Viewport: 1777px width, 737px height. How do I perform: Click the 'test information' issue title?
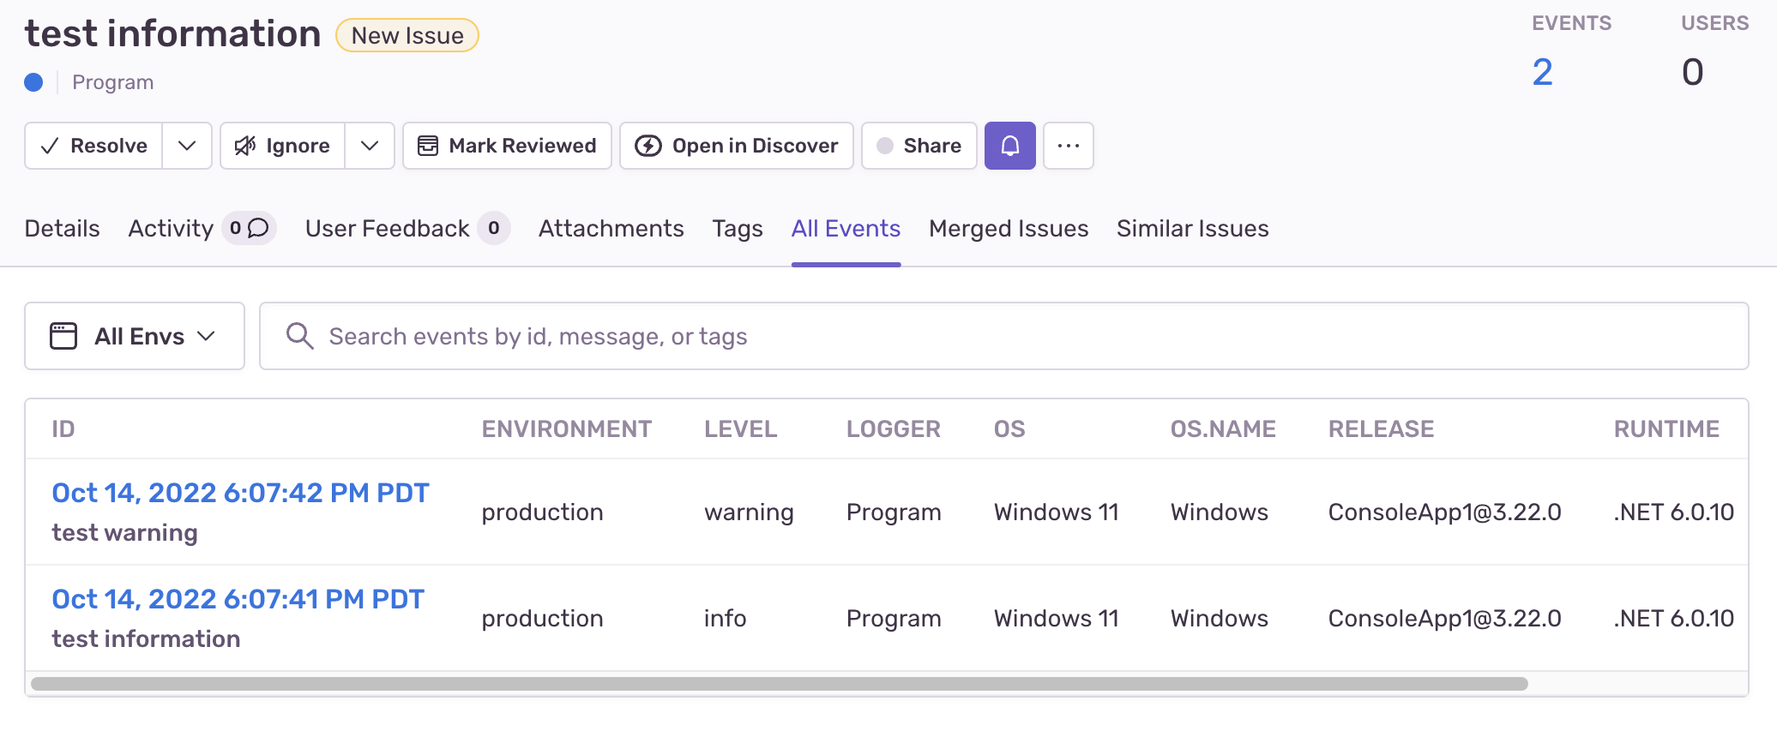[172, 33]
